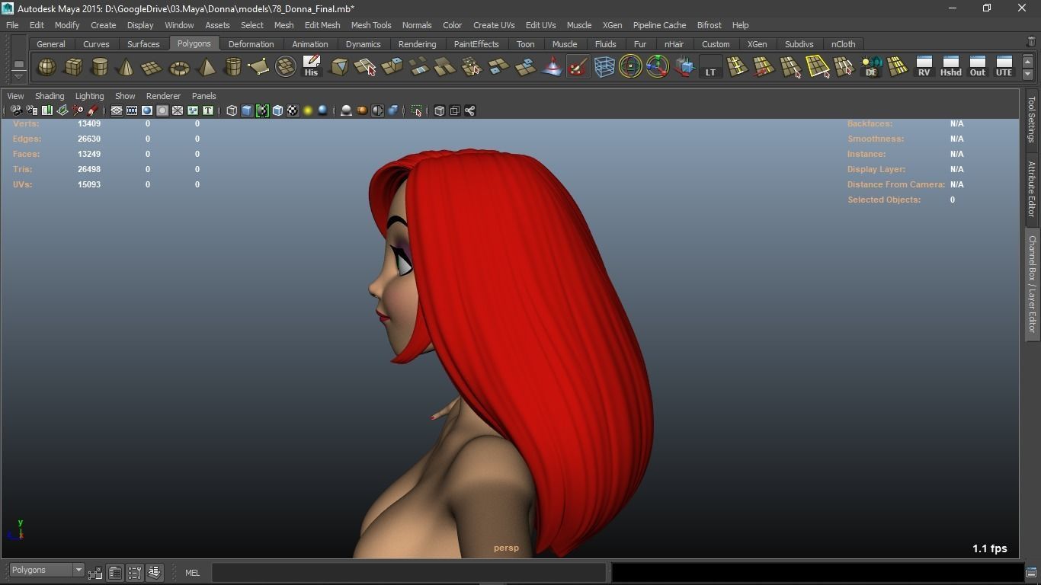Click the MEL command line input field

tap(409, 572)
